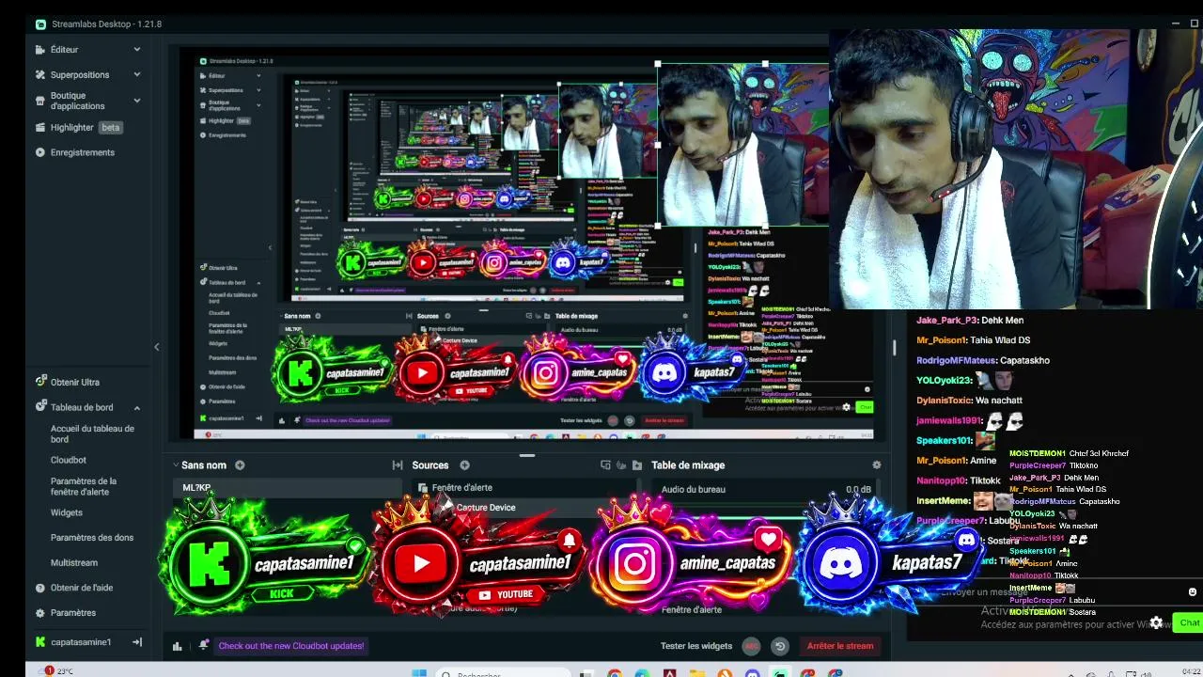The height and width of the screenshot is (677, 1203).
Task: Open Accueil du tableau de bord
Action: tap(92, 433)
